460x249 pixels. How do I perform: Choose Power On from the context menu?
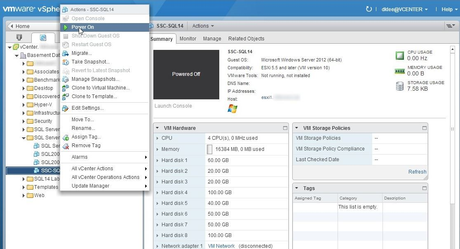[105, 27]
